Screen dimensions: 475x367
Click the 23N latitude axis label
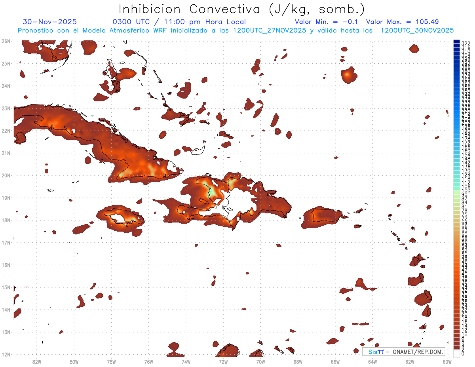(6, 108)
